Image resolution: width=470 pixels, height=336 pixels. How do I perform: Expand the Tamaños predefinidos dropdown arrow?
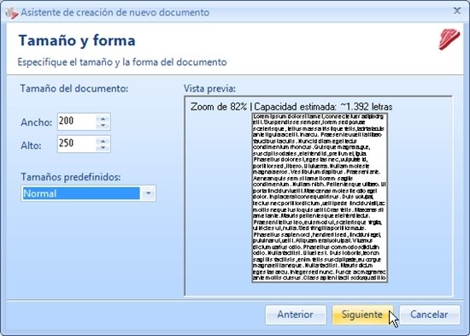tap(148, 193)
